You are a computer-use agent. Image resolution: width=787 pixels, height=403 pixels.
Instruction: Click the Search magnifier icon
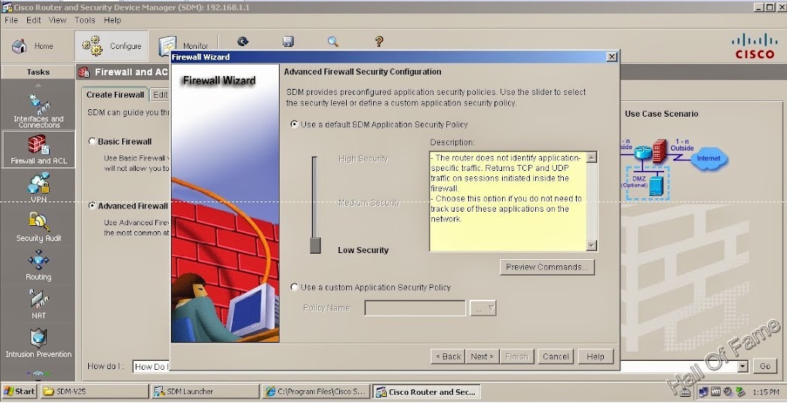pos(332,41)
